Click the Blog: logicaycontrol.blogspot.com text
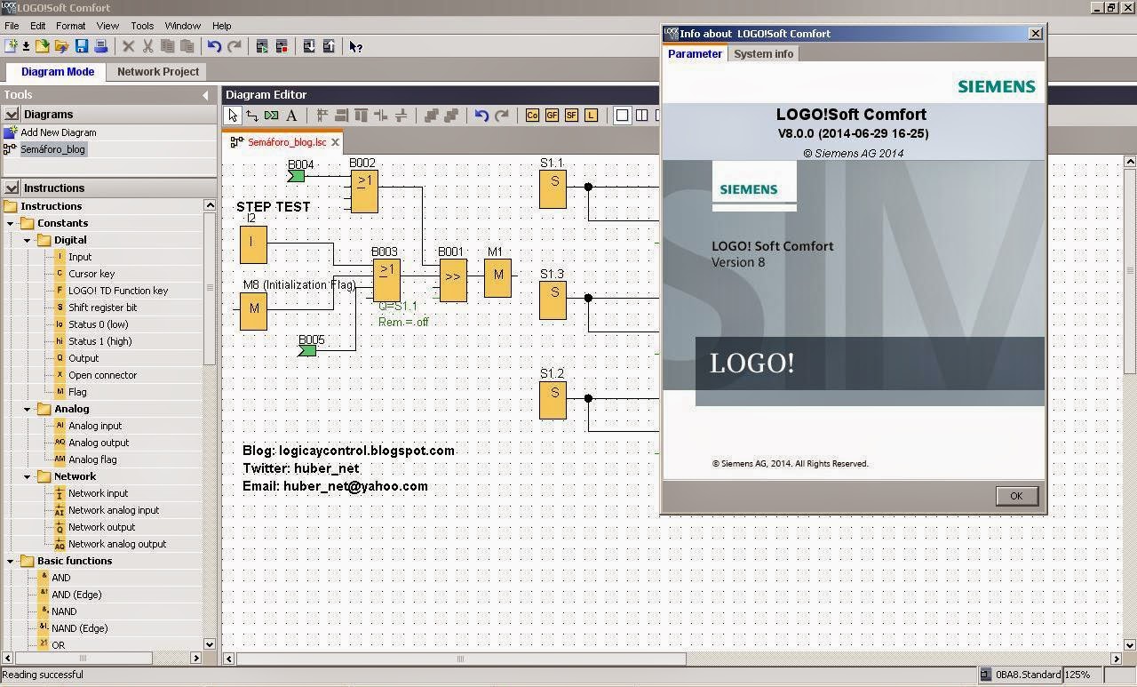This screenshot has width=1137, height=687. click(348, 451)
